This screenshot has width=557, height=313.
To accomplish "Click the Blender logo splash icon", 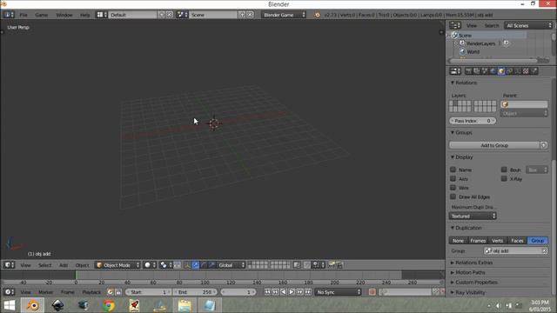I will coord(317,15).
